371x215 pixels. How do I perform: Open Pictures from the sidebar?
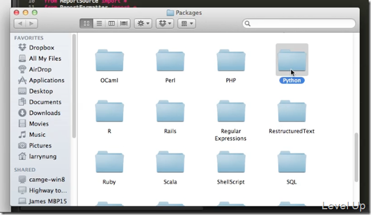[35, 145]
